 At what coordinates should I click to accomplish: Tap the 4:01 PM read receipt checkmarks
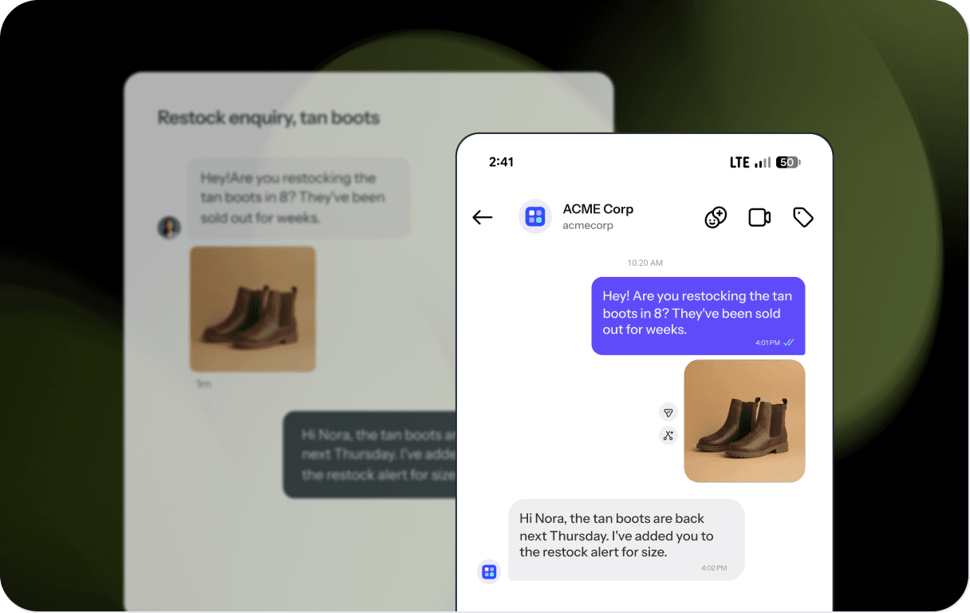pyautogui.click(x=789, y=342)
